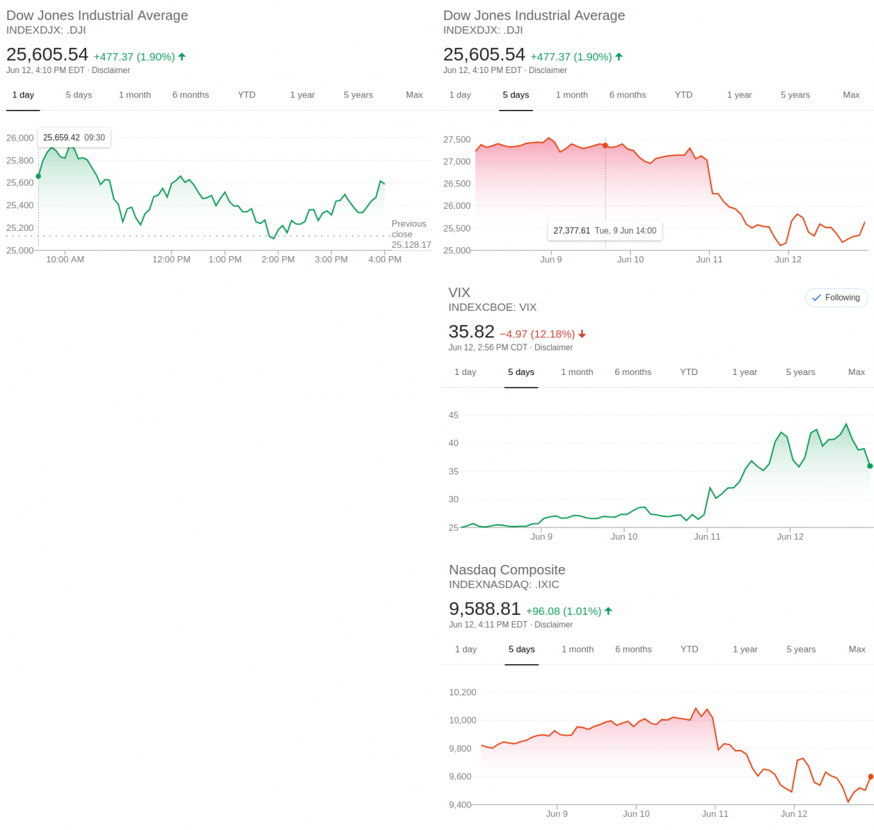
Task: Click the Following checkmark button for VIX
Action: click(x=836, y=298)
